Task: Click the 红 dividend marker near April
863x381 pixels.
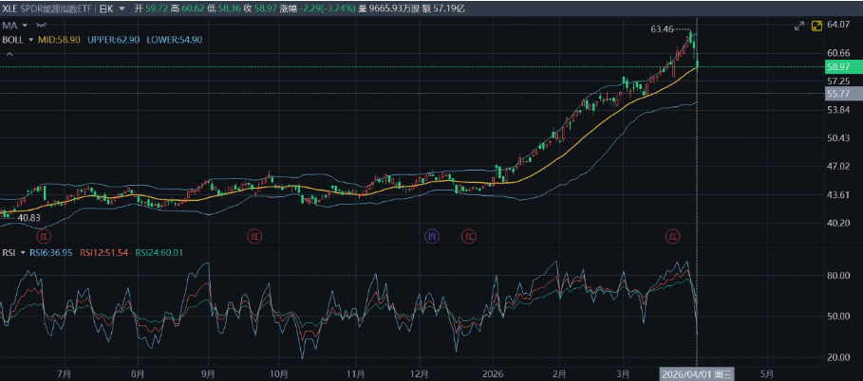Action: [x=673, y=235]
